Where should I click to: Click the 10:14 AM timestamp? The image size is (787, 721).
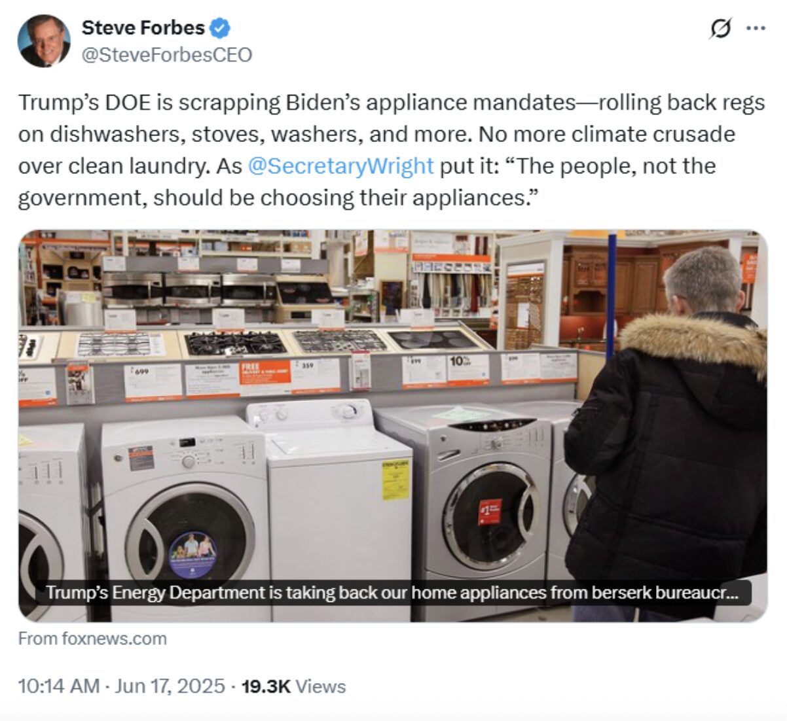point(59,686)
